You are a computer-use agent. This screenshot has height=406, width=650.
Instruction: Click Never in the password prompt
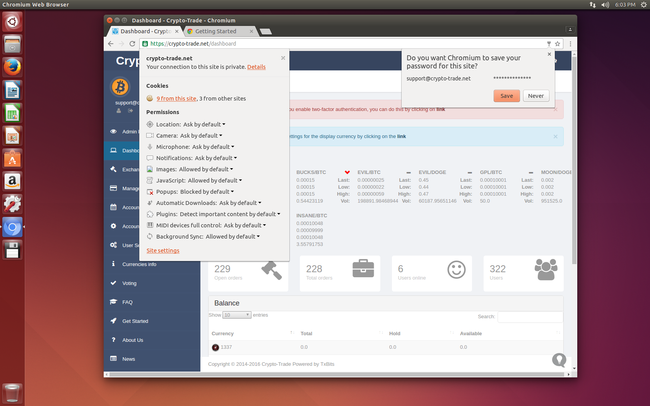tap(536, 96)
